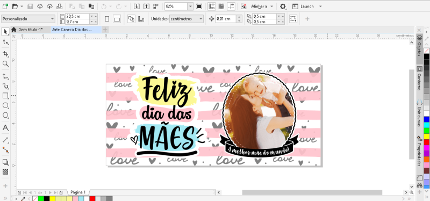Select the Artistic Media tool
This screenshot has width=430, height=201.
[x=5, y=86]
